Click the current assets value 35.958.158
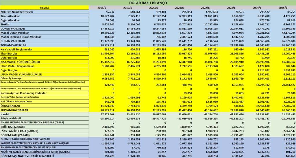296x158 pixels. tap(210, 29)
